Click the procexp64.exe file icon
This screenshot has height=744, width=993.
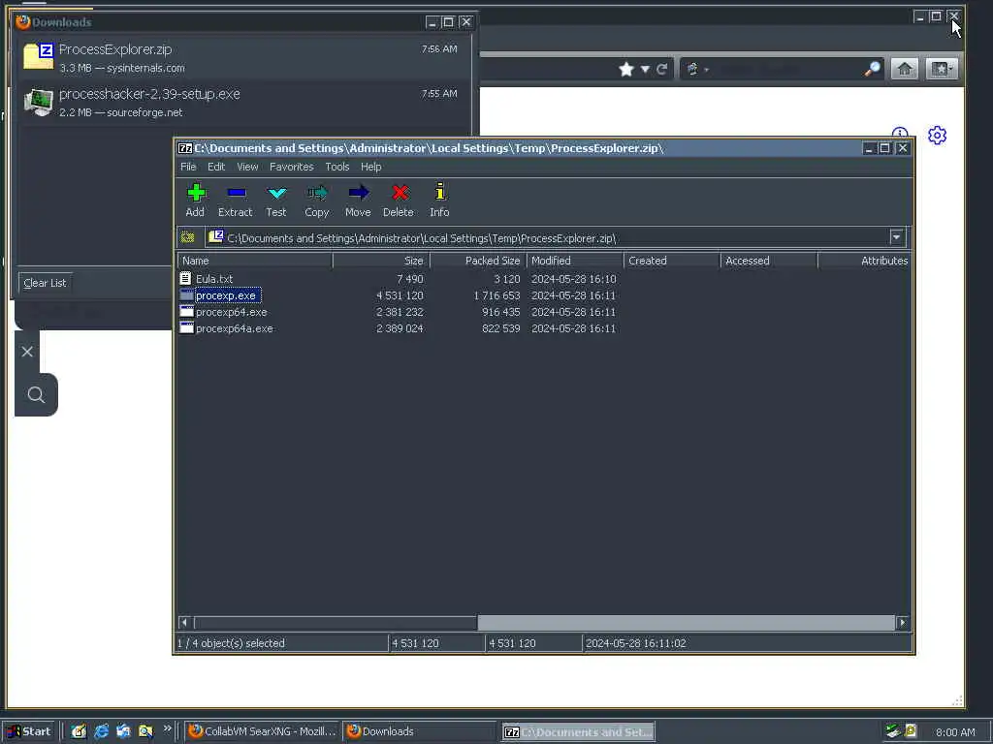tap(186, 311)
